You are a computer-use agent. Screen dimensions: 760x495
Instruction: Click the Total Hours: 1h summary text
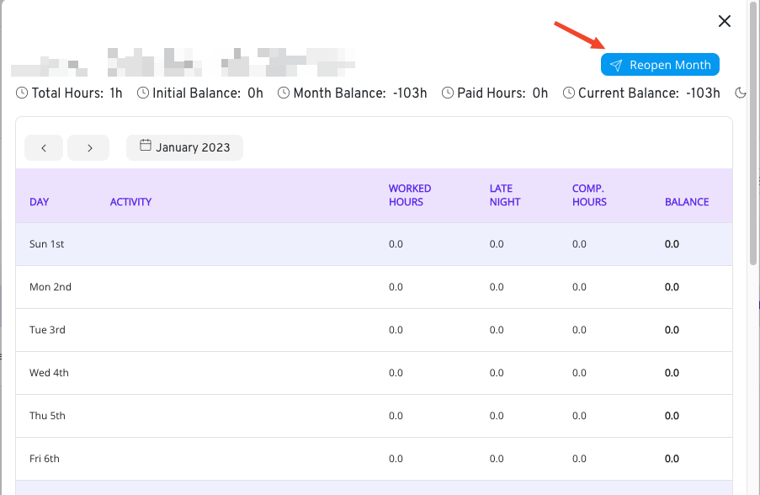(x=77, y=93)
